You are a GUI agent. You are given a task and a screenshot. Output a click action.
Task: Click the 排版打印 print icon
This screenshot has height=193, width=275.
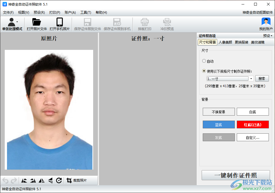tap(144, 24)
